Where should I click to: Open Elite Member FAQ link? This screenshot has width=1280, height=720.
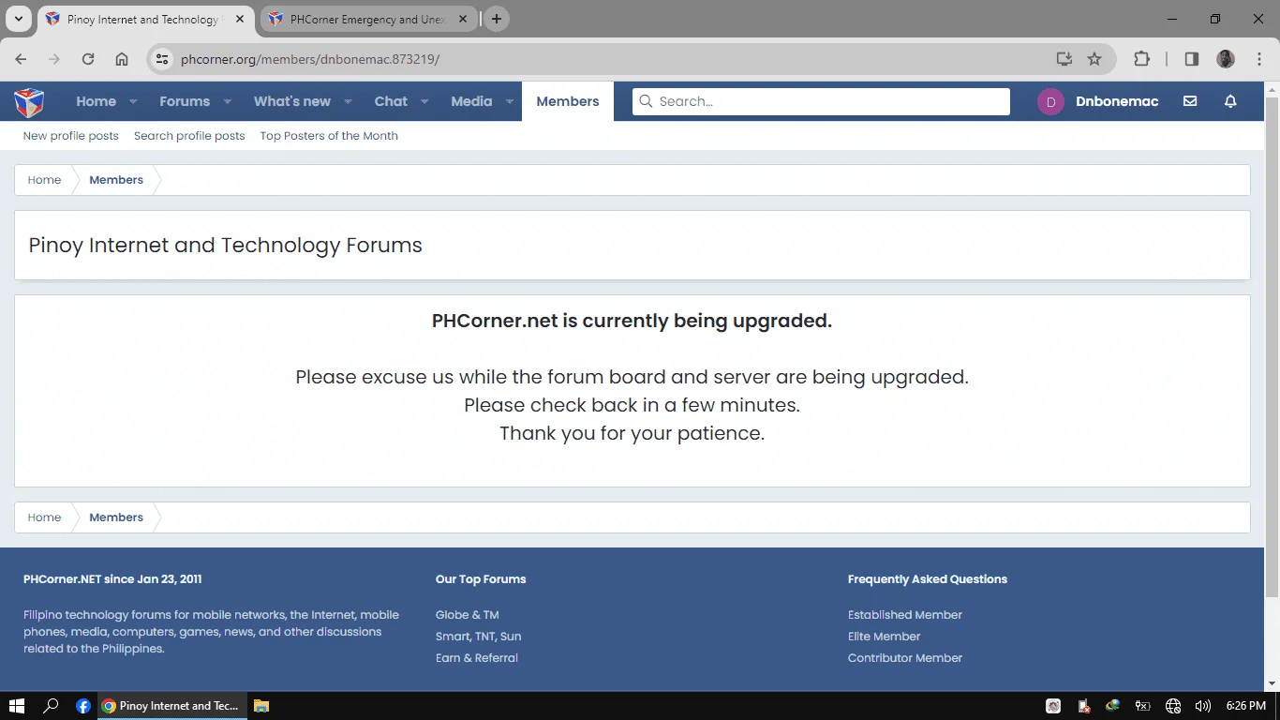885,637
